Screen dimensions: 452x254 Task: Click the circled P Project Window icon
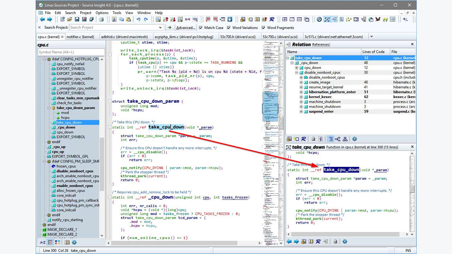pos(319,19)
